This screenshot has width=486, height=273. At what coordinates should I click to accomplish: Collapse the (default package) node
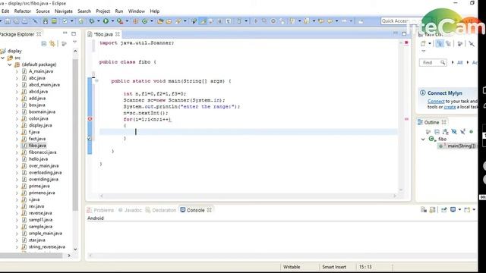click(x=10, y=64)
